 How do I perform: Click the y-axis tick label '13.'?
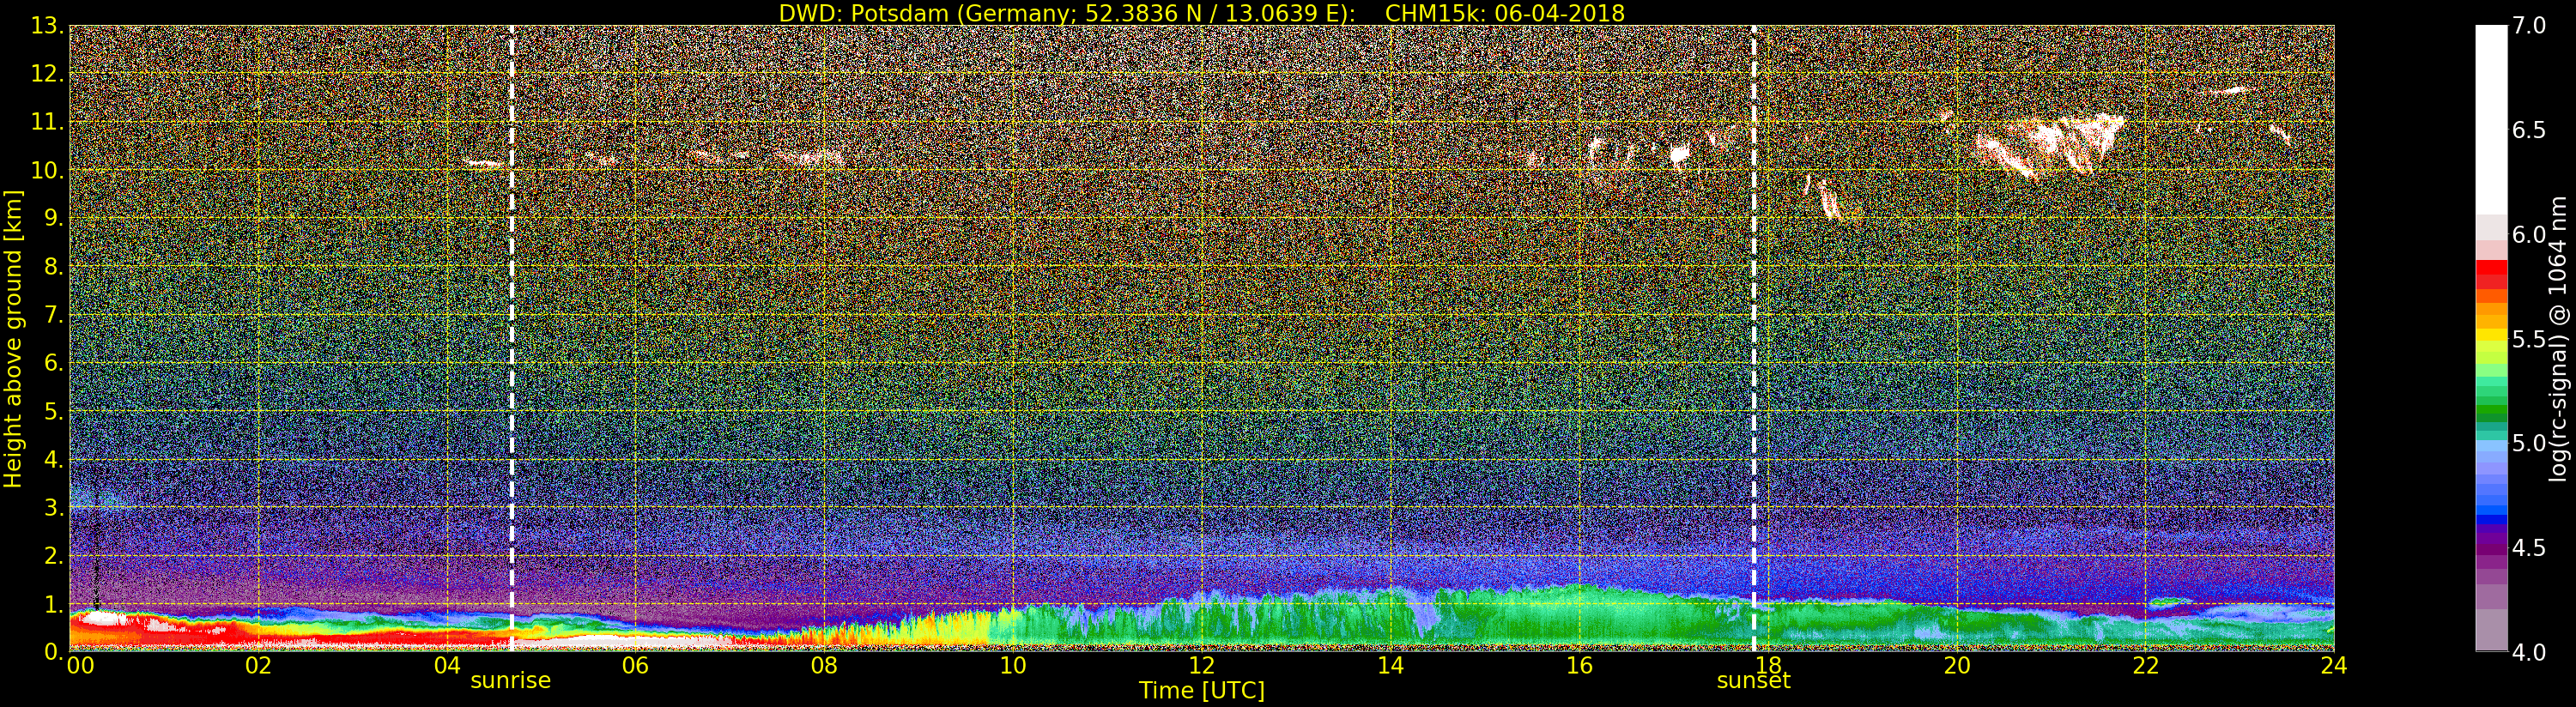(x=47, y=26)
